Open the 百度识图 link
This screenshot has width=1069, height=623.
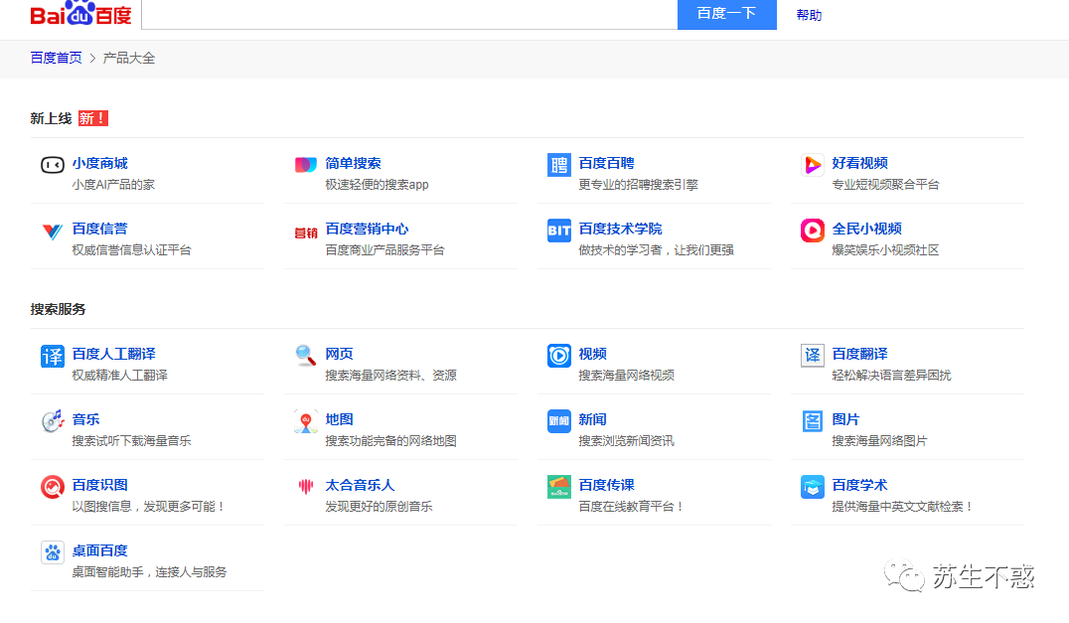pyautogui.click(x=99, y=485)
